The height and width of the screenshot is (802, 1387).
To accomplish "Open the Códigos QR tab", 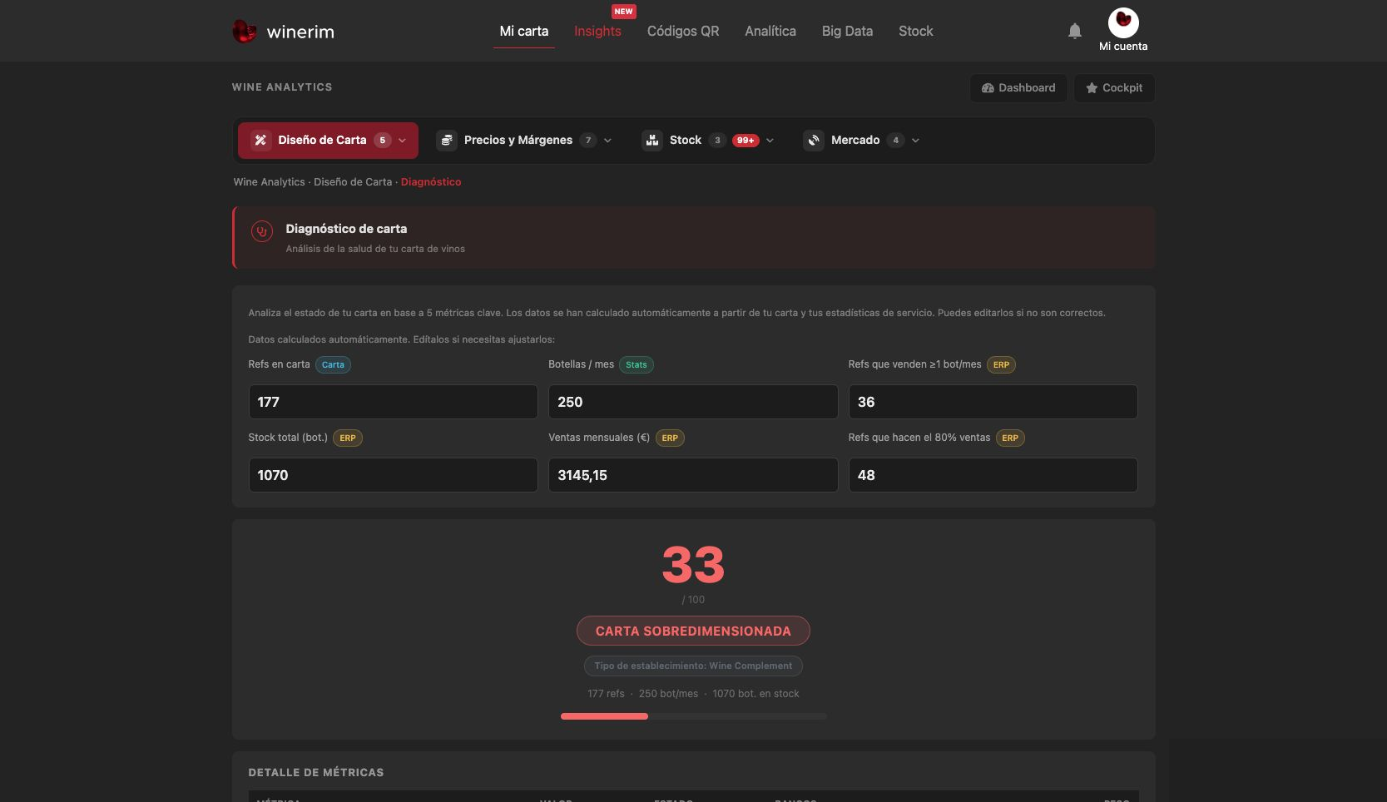I will pyautogui.click(x=683, y=31).
